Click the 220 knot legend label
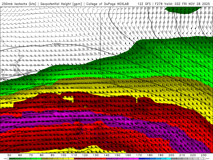Viewport: 213px width, 160px height. pyautogui.click(x=193, y=155)
